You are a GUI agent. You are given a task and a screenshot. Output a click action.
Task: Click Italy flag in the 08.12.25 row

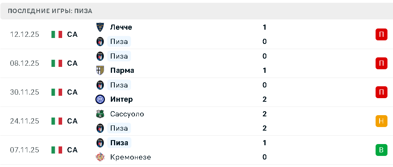(x=57, y=63)
